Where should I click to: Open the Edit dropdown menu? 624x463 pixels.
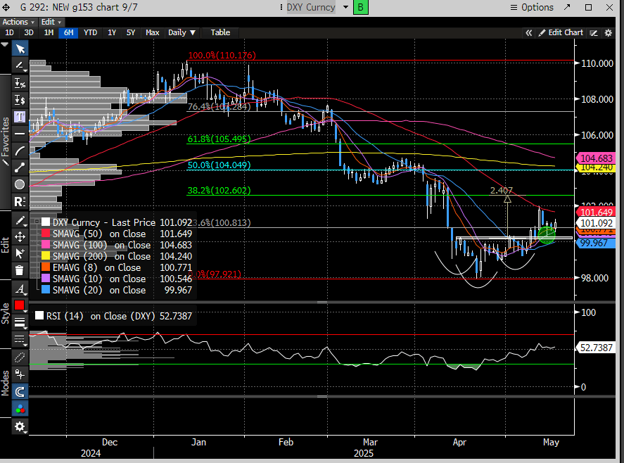pos(51,22)
